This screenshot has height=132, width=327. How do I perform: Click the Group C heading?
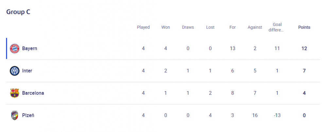click(x=18, y=12)
